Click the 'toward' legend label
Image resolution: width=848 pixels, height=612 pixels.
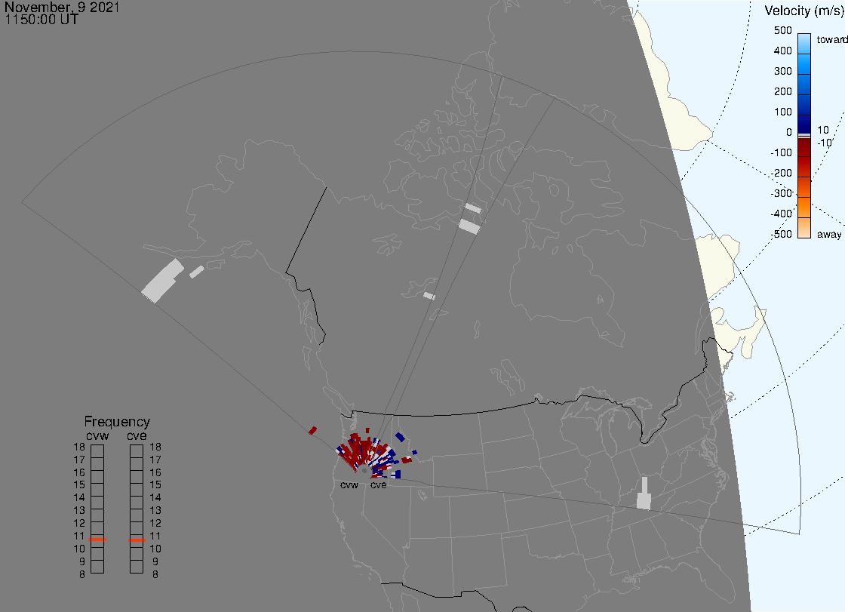(831, 39)
